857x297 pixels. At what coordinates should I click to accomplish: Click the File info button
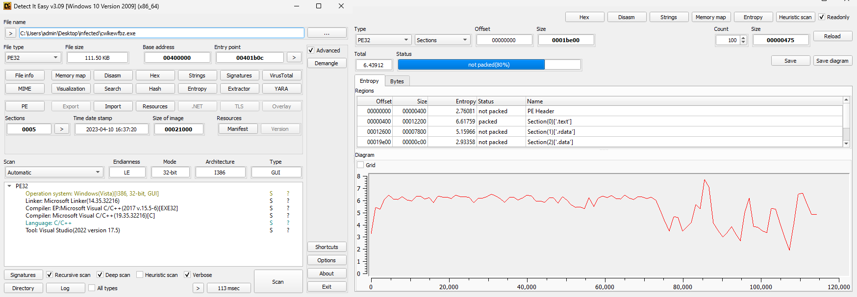pyautogui.click(x=25, y=75)
